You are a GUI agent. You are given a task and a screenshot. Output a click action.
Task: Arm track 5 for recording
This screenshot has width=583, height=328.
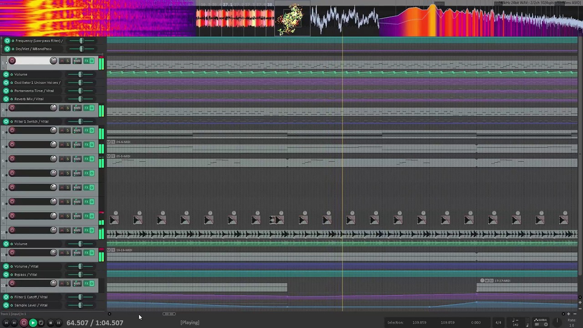click(x=12, y=159)
